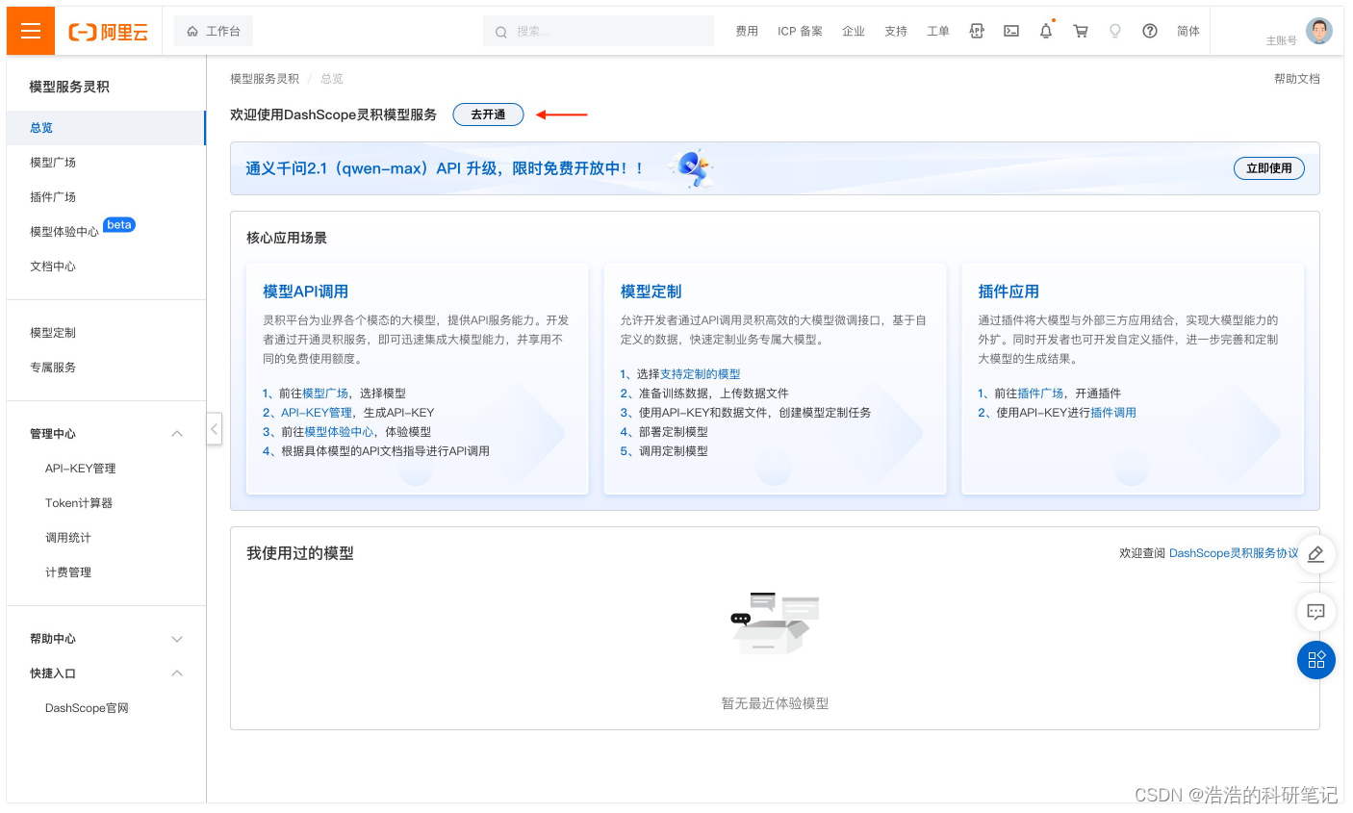Open DashScope灵积服务协议 link
The width and height of the screenshot is (1353, 813).
(1234, 553)
